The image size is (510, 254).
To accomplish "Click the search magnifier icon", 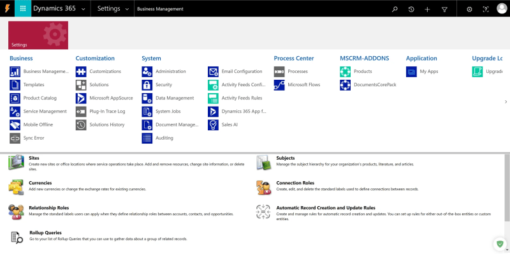I will point(395,9).
